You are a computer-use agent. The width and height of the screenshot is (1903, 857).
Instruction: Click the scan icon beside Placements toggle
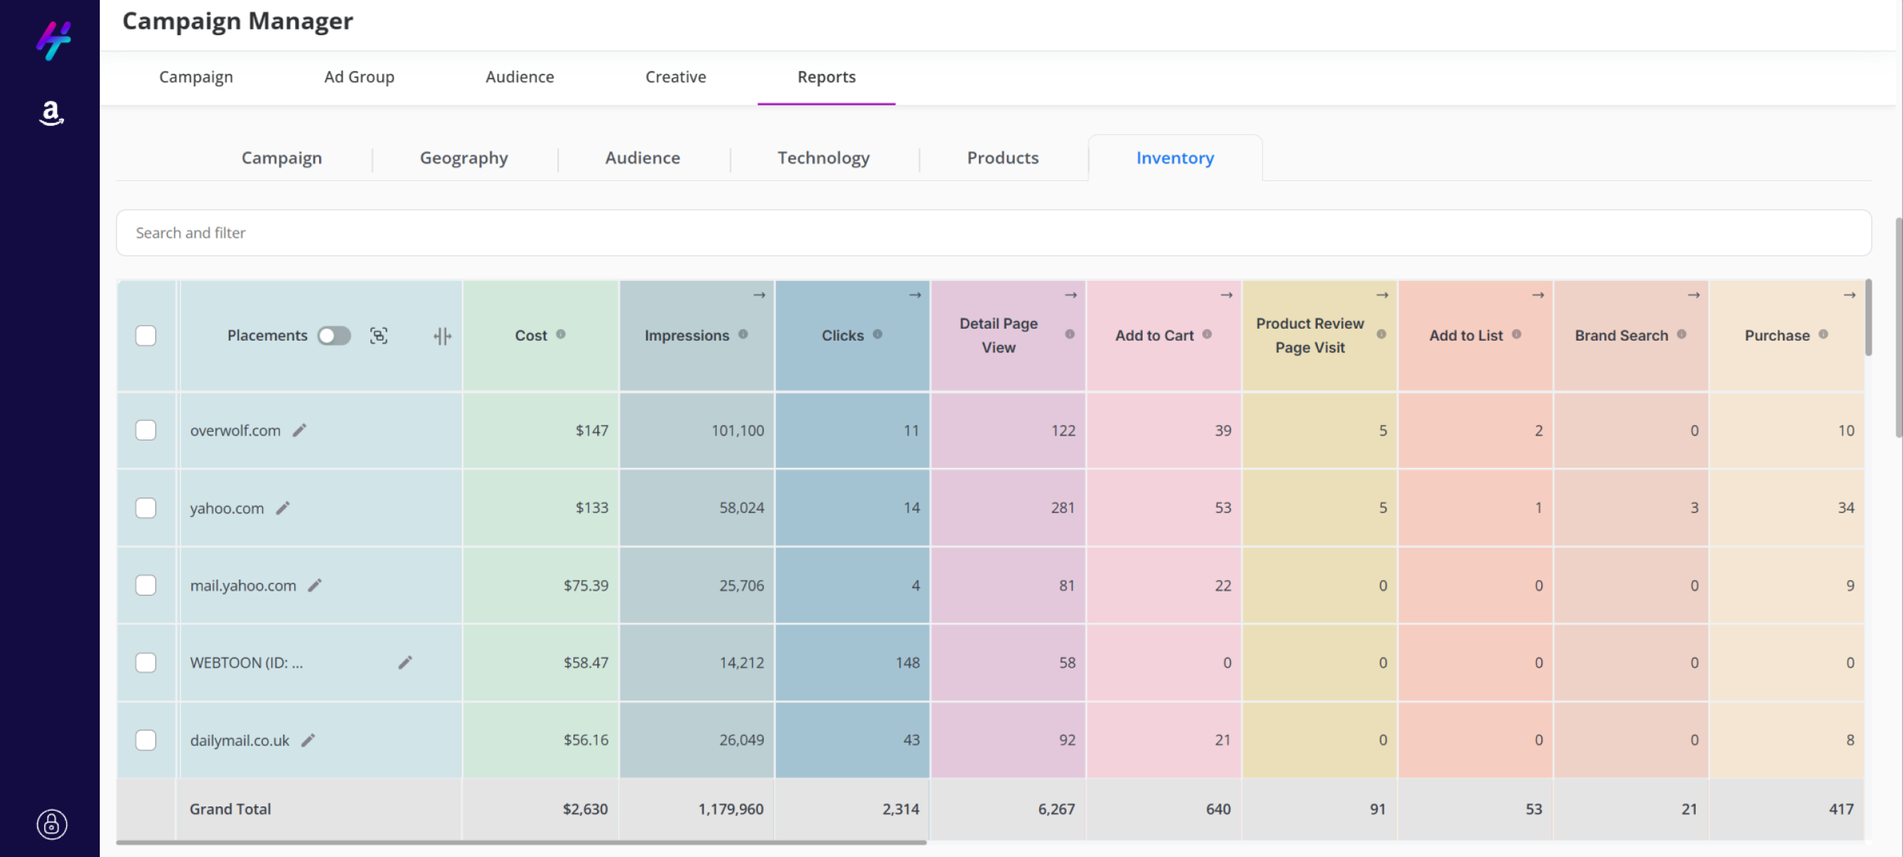[x=378, y=336]
